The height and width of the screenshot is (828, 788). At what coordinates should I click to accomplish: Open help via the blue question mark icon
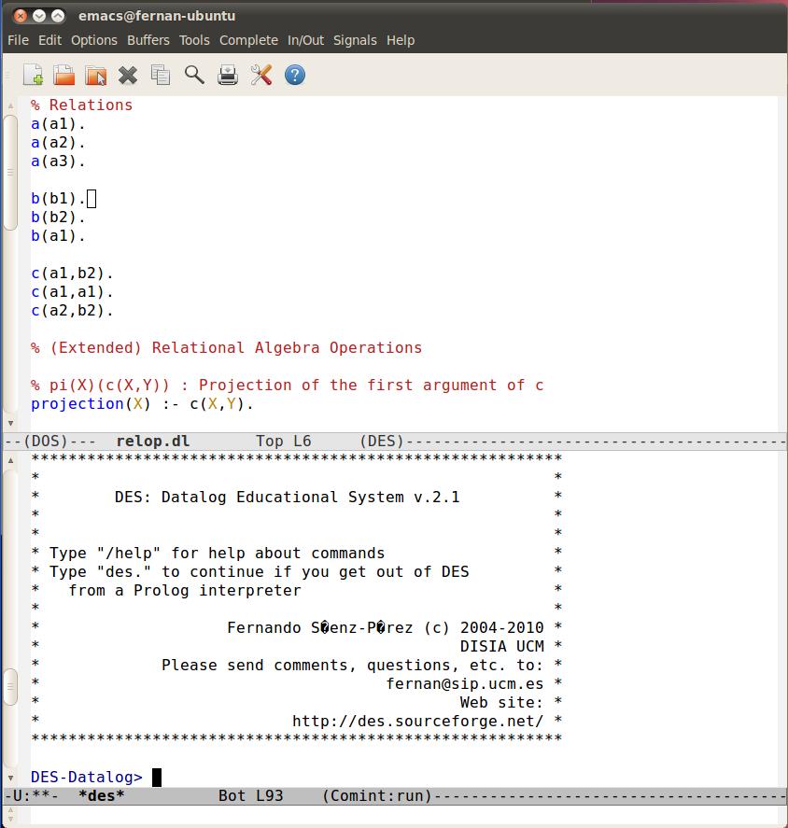tap(295, 75)
